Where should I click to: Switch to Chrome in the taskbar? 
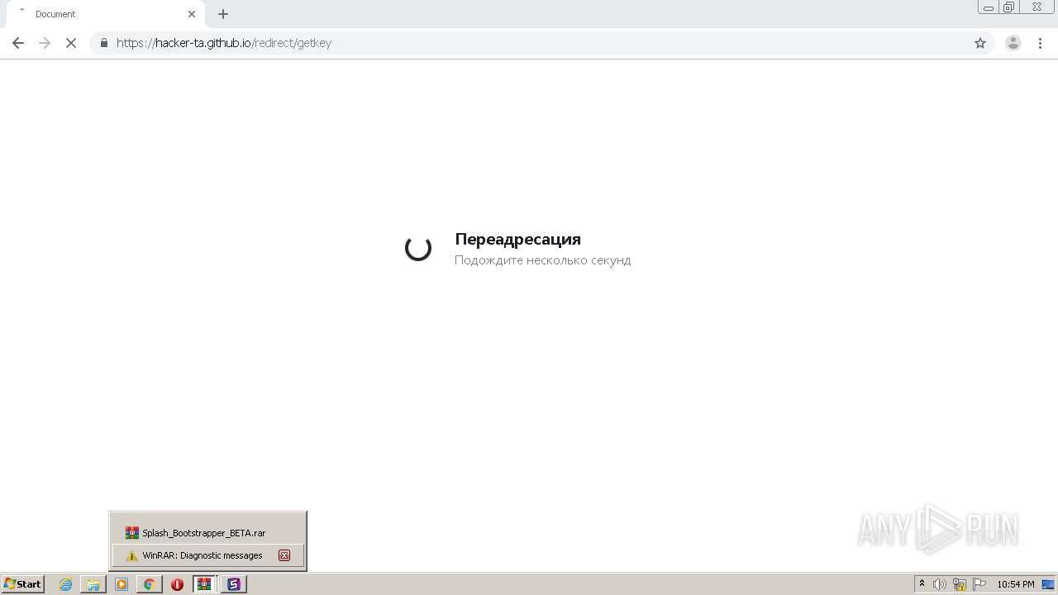coord(150,584)
